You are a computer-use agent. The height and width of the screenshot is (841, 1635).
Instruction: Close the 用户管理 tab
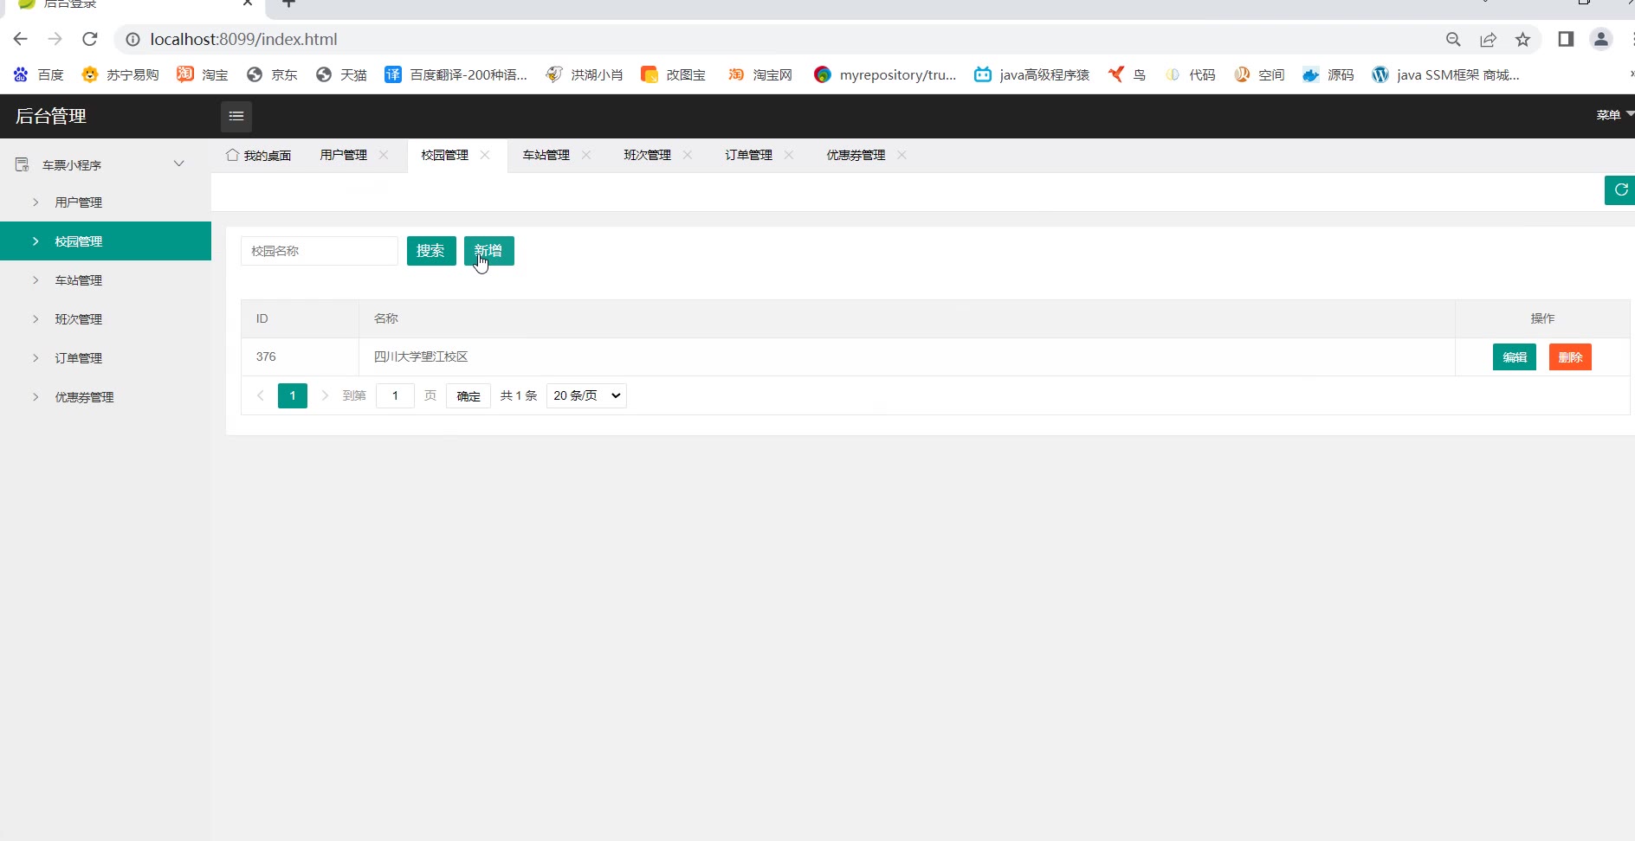[384, 155]
